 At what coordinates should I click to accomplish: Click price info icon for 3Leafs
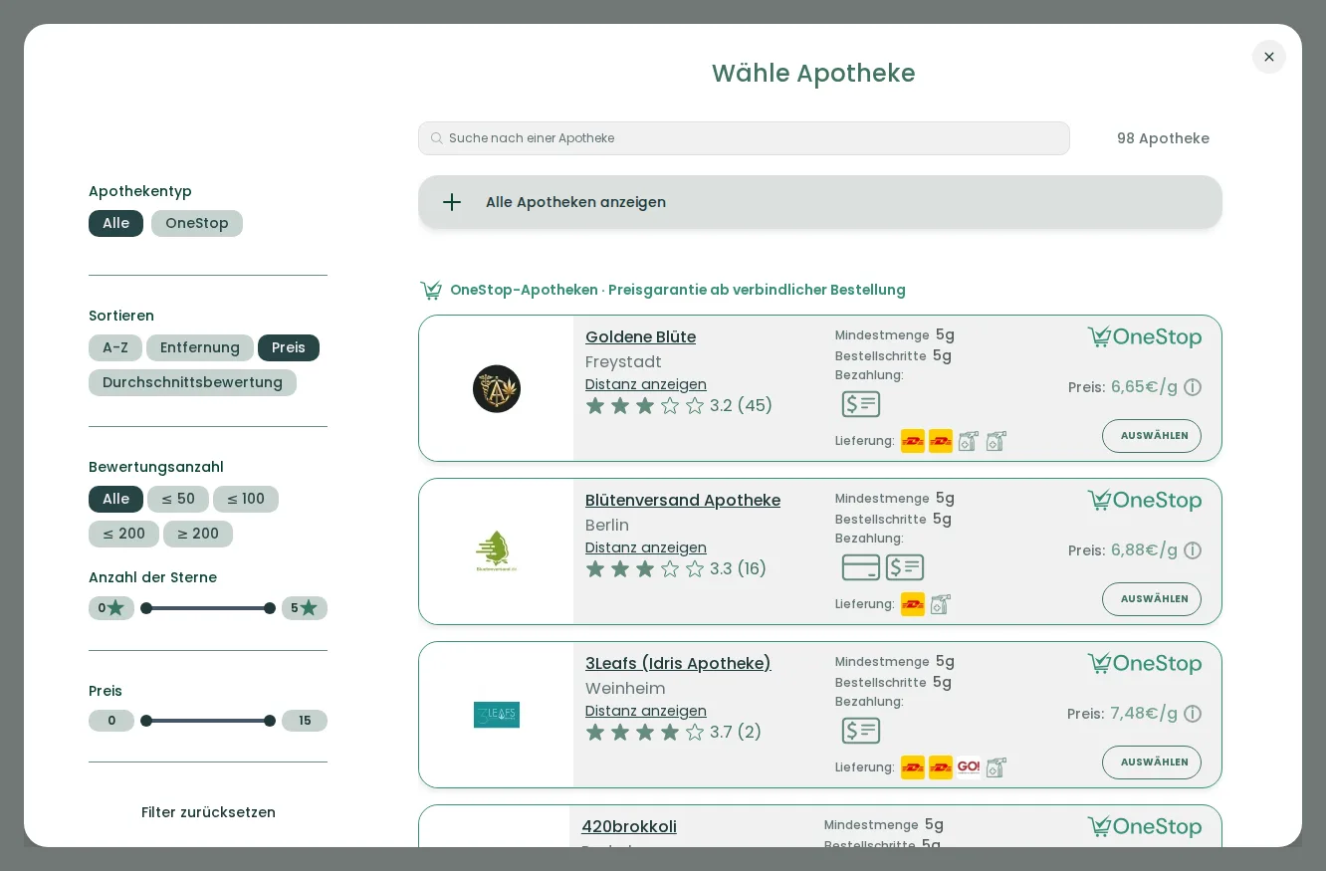(x=1193, y=714)
